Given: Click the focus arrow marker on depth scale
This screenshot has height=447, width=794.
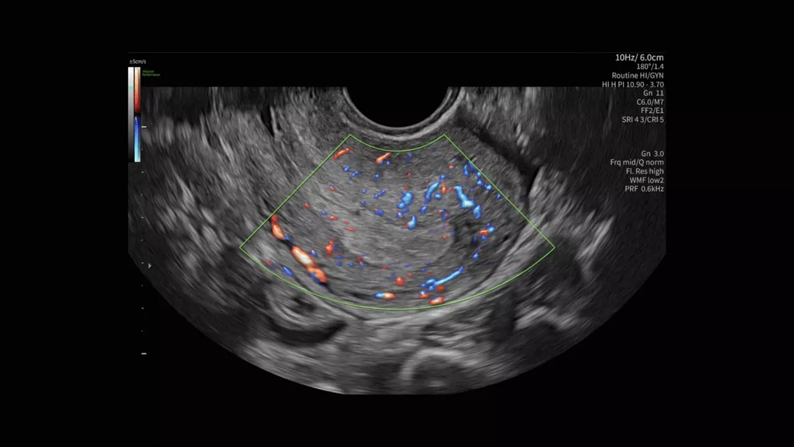Looking at the screenshot, I should [x=149, y=266].
